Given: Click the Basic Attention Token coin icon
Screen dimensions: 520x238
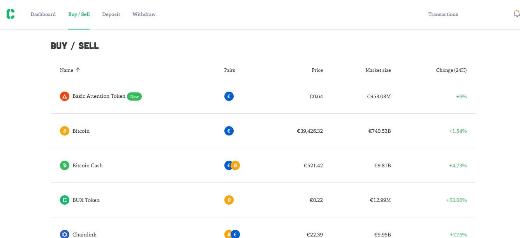Looking at the screenshot, I should tap(65, 96).
